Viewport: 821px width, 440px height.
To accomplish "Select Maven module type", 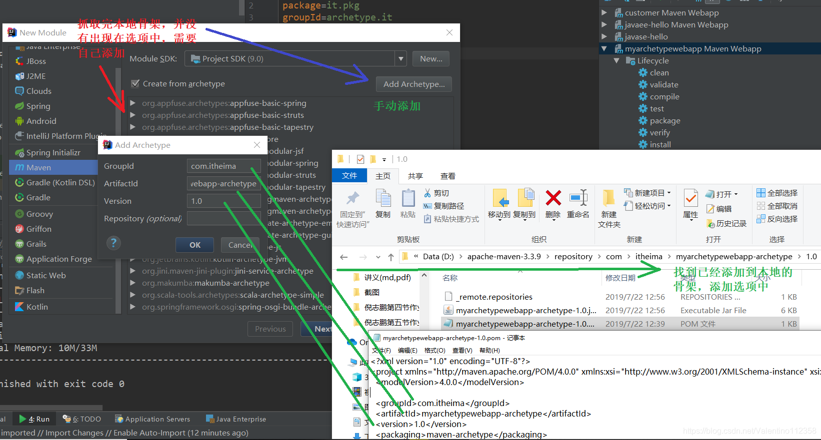I will click(x=53, y=167).
